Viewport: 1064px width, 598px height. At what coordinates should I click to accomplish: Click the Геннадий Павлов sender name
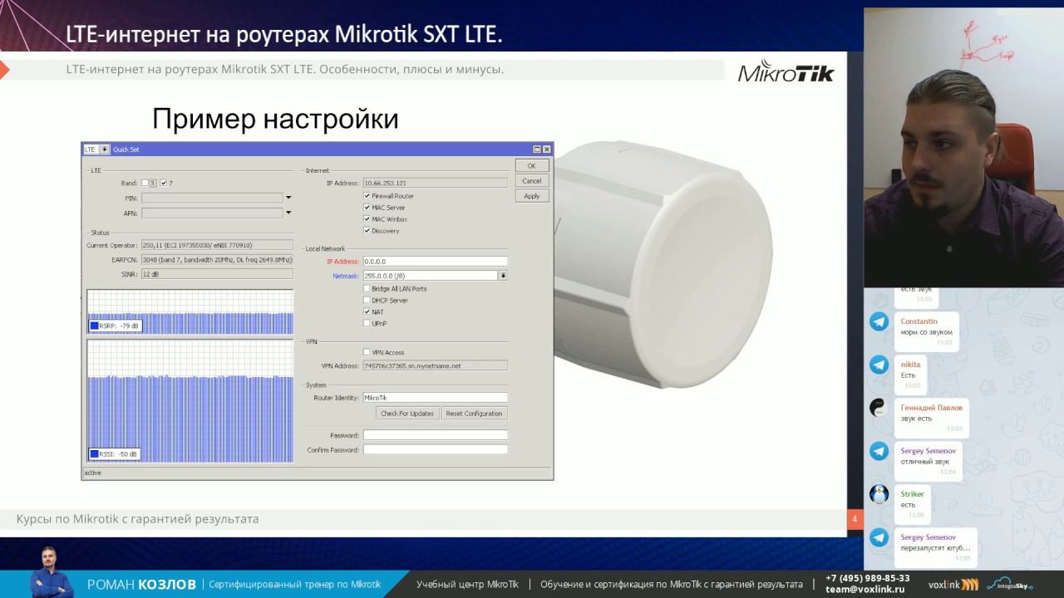931,408
